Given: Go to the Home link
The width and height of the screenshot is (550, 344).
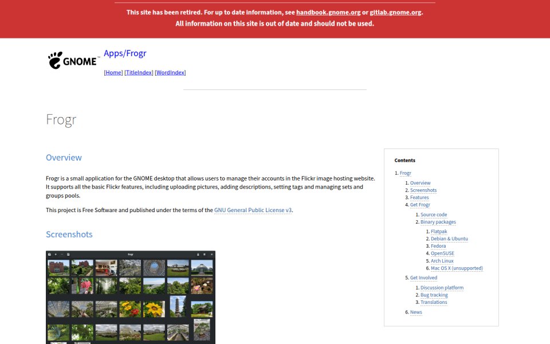Looking at the screenshot, I should [113, 72].
